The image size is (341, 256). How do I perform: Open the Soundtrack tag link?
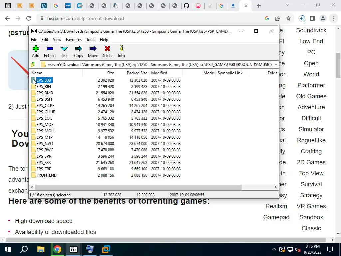pos(311,30)
